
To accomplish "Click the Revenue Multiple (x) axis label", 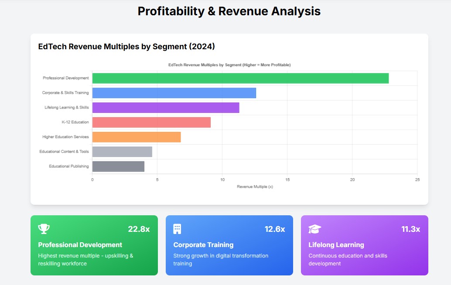I will [255, 187].
